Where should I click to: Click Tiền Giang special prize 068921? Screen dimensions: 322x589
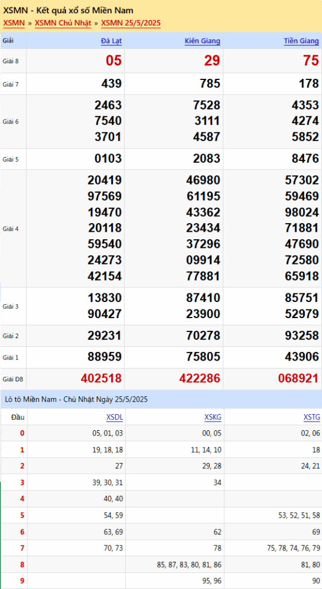click(298, 378)
